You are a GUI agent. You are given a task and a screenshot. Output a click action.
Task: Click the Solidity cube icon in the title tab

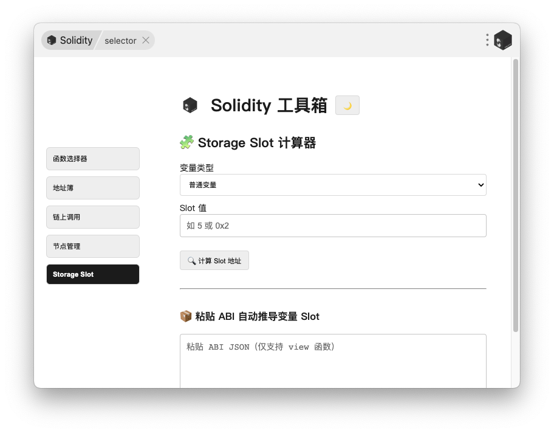point(52,41)
